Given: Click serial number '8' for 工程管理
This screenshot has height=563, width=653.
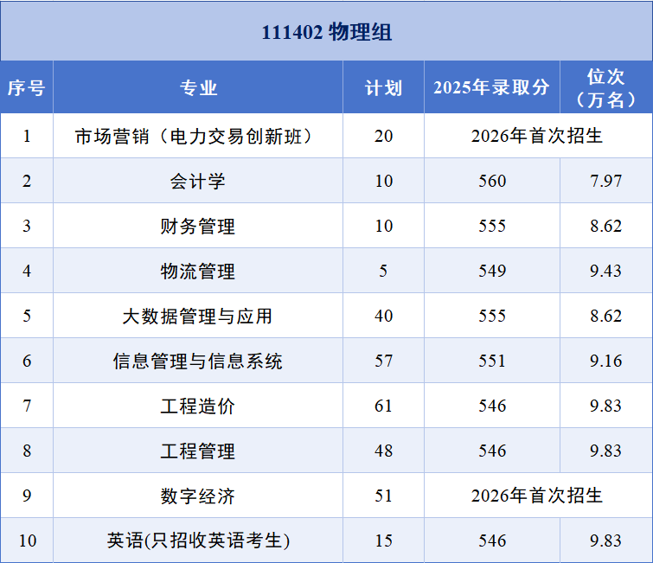Looking at the screenshot, I should [x=27, y=451].
